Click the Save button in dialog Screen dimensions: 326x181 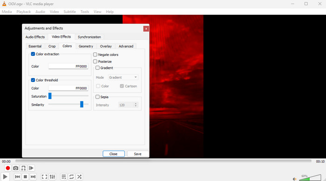point(138,154)
